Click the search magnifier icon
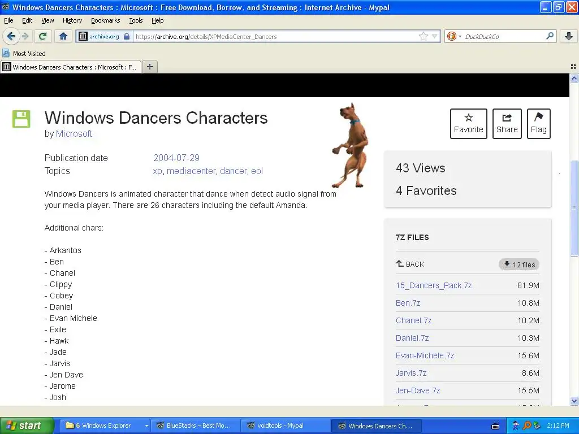The image size is (579, 434). [x=550, y=36]
